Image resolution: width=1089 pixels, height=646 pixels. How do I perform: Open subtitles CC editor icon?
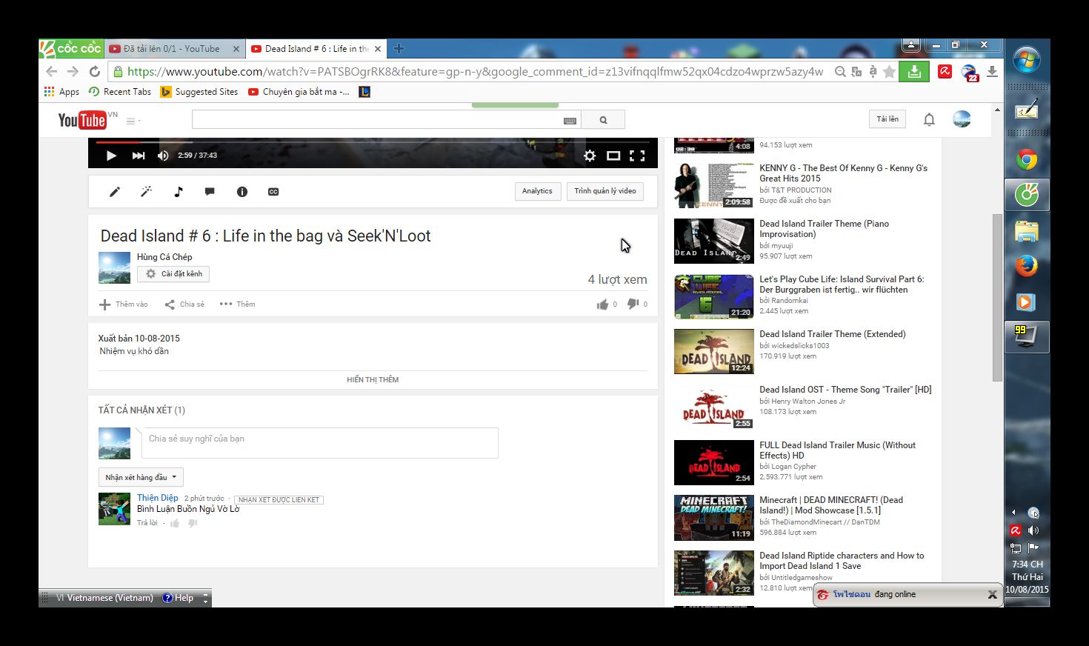[273, 192]
